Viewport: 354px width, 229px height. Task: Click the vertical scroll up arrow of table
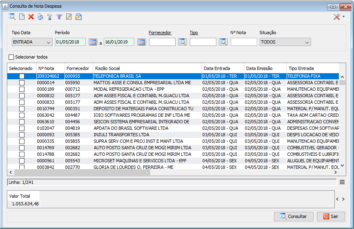tap(342, 77)
